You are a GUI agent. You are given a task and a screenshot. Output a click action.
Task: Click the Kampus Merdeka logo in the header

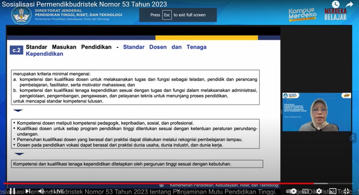pos(302,15)
